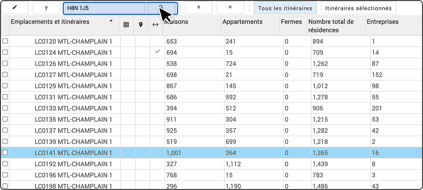Open help with the question mark button
This screenshot has width=423, height=190.
(x=46, y=8)
